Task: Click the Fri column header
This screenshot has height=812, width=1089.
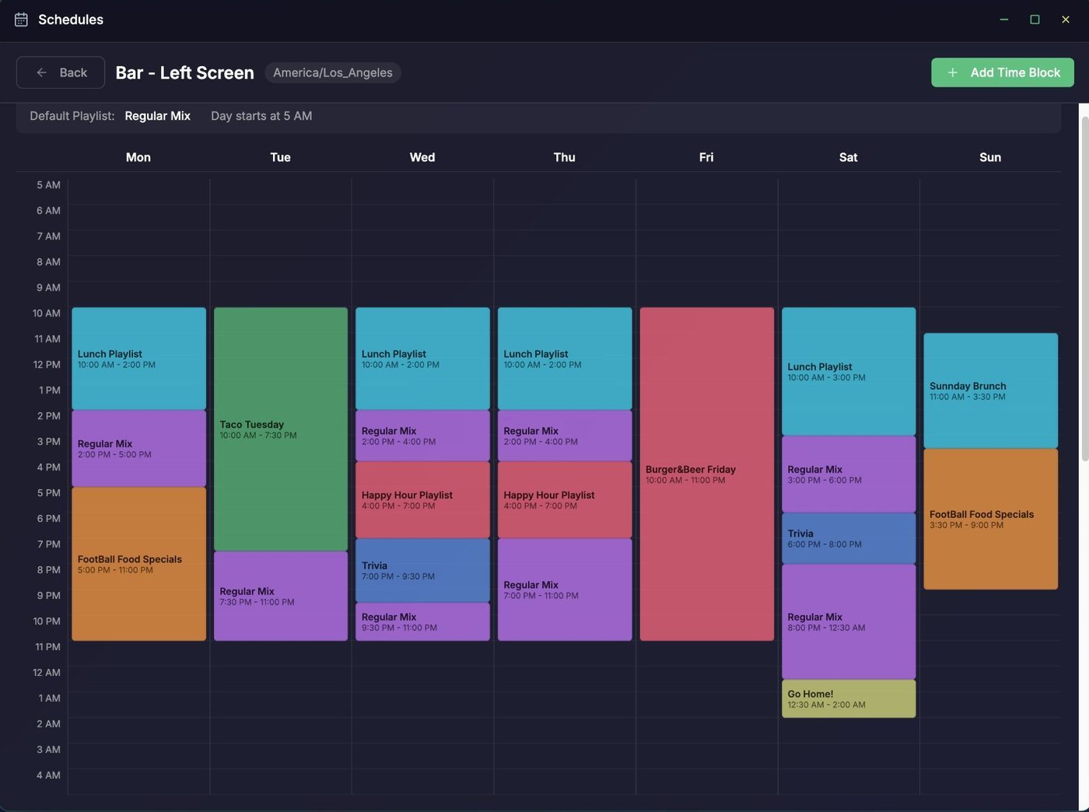Action: pos(706,157)
